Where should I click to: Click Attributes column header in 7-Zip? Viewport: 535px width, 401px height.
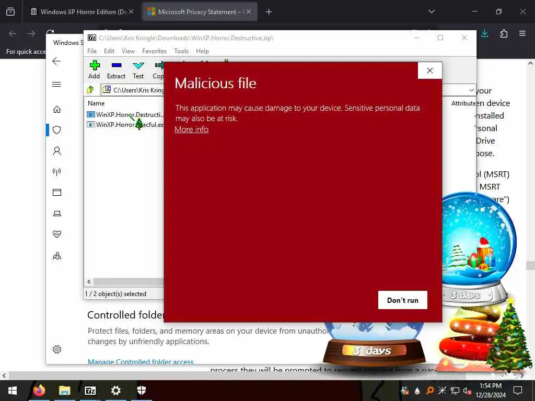463,103
